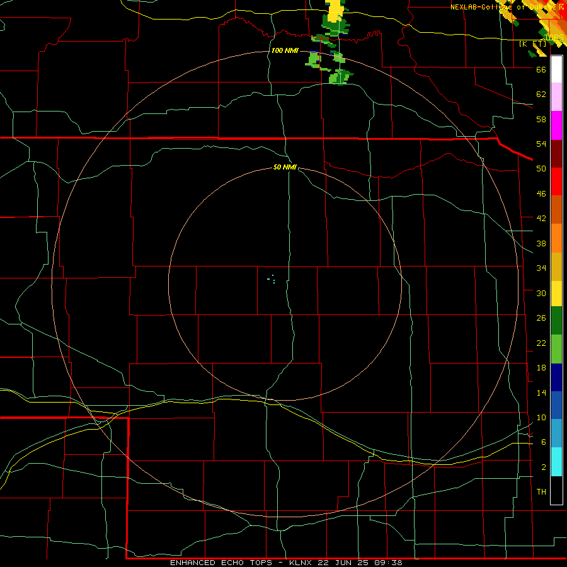Click the bright red legend color segment

pos(556,181)
